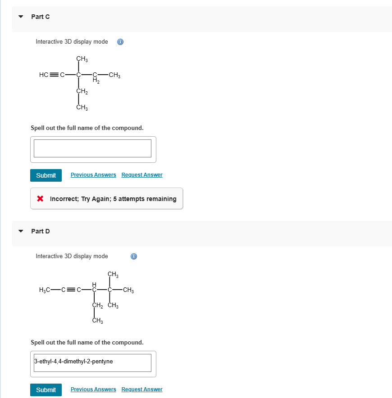Select the text field containing 3-ethyl-4,4-dimethyl-2-pentyne

(x=93, y=363)
